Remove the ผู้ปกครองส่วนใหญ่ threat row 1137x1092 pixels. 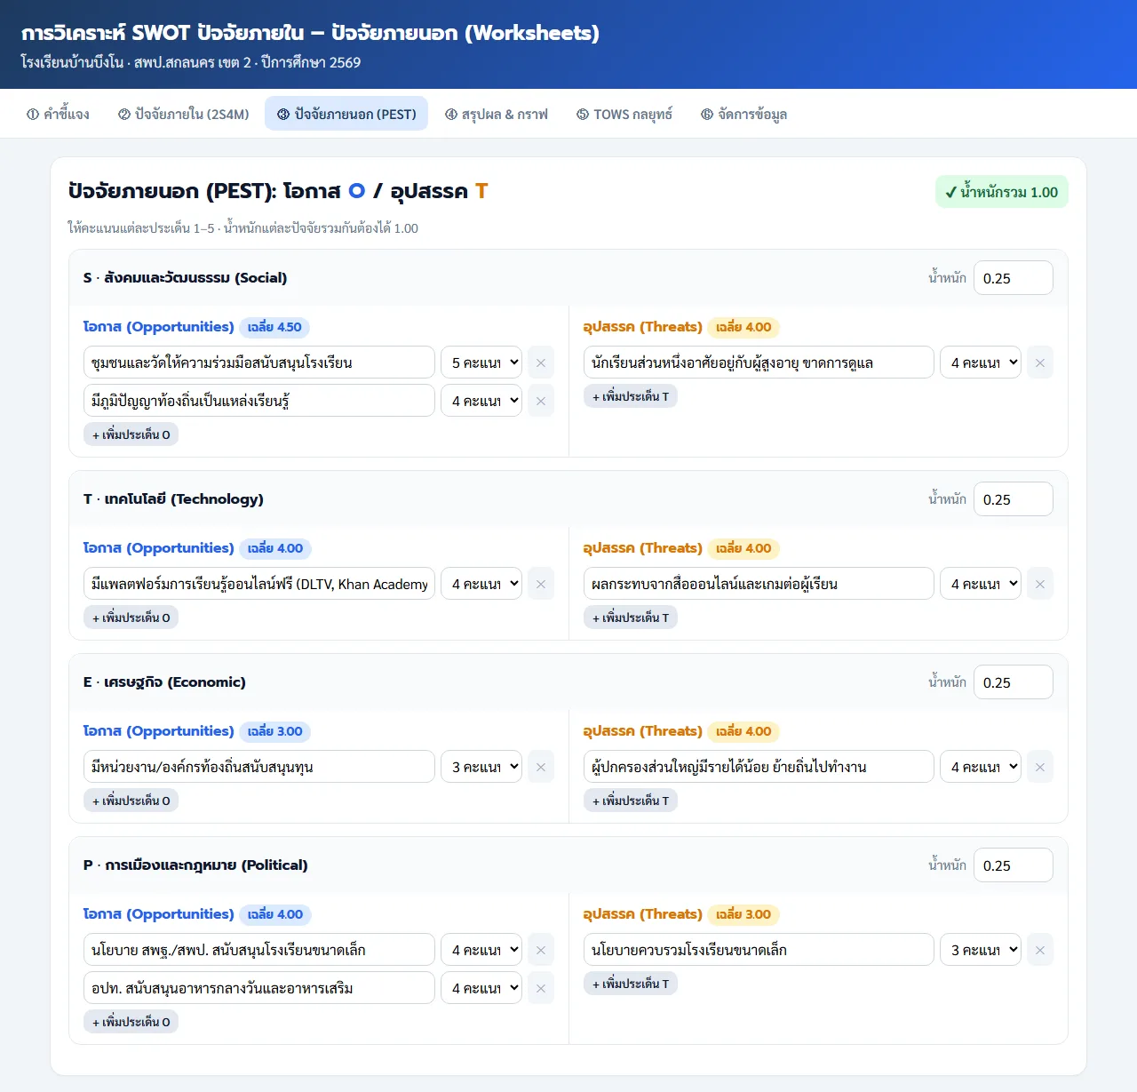tap(1040, 767)
